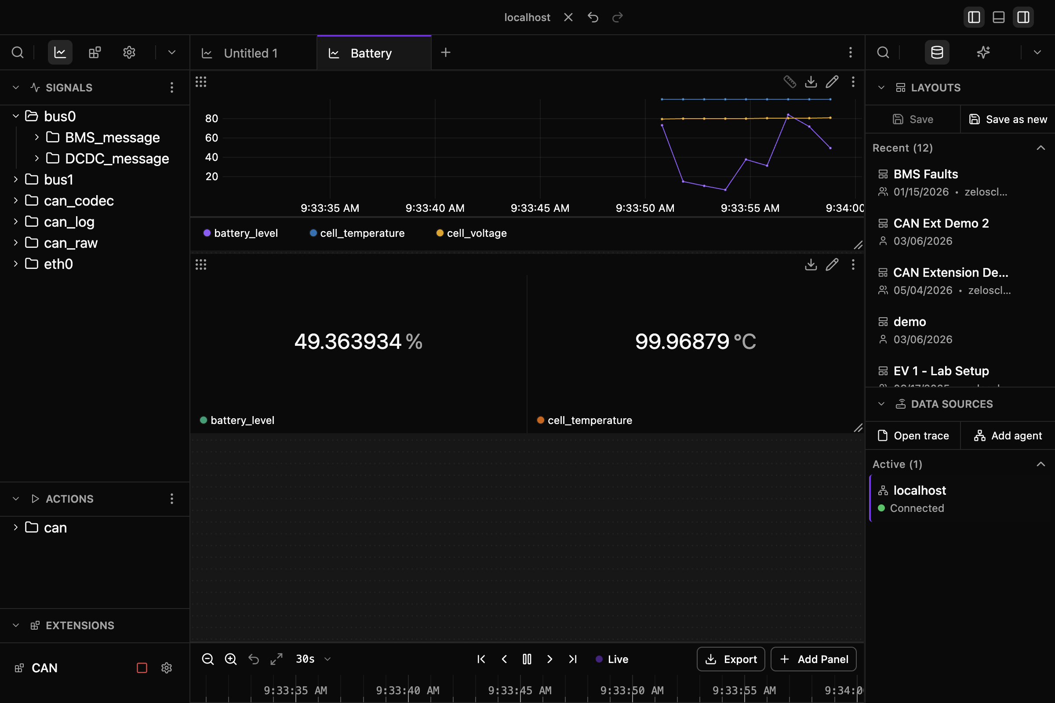Open the BMS Faults layout

[960, 182]
